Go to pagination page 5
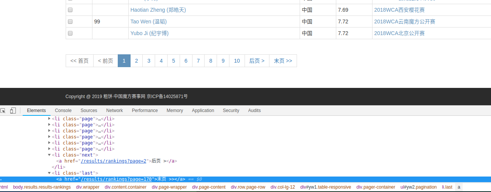 click(174, 61)
